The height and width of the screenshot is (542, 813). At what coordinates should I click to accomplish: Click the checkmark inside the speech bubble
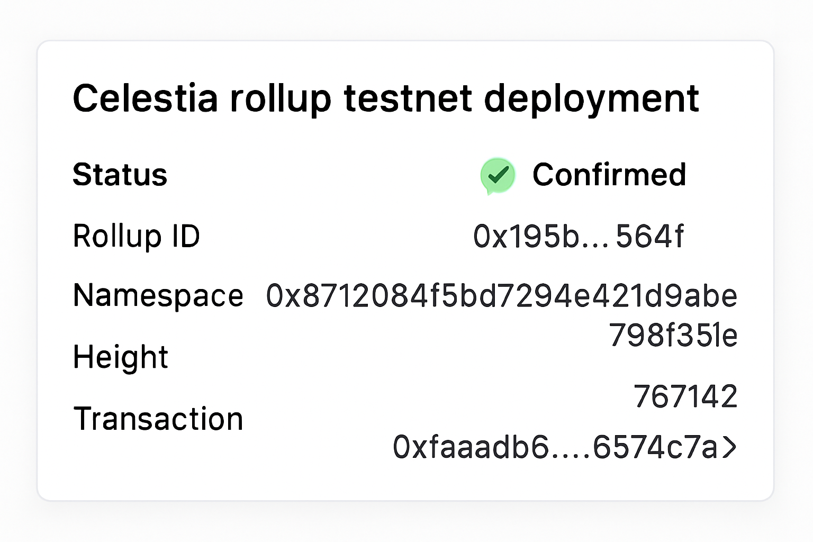point(496,174)
